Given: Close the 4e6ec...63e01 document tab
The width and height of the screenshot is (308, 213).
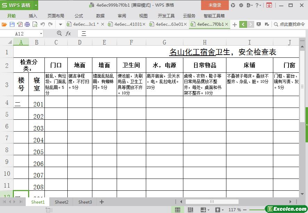Looking at the screenshot, I should click(x=185, y=24).
